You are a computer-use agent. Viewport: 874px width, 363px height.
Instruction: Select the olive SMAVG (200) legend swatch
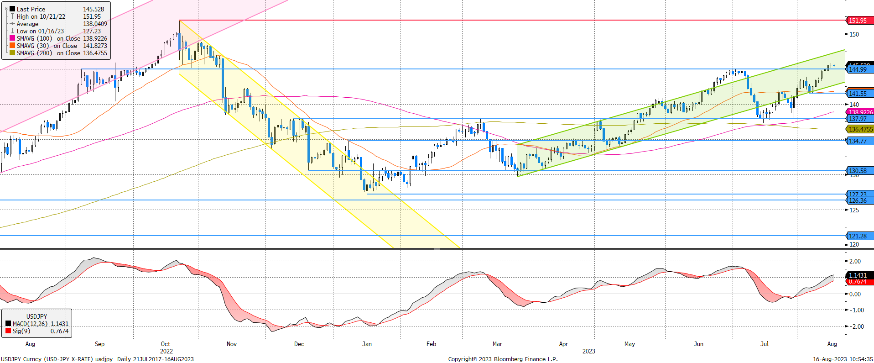point(12,53)
